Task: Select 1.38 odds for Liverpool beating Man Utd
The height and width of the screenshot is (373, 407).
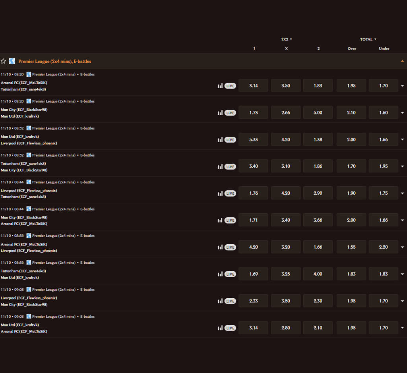Action: click(x=318, y=139)
